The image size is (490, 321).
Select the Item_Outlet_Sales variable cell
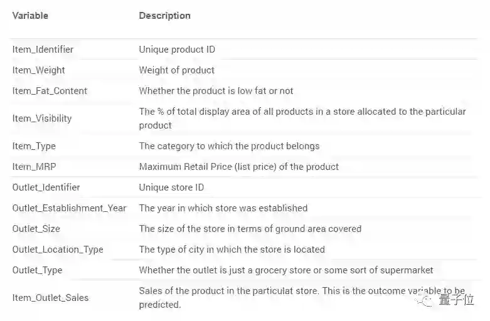[x=50, y=298]
